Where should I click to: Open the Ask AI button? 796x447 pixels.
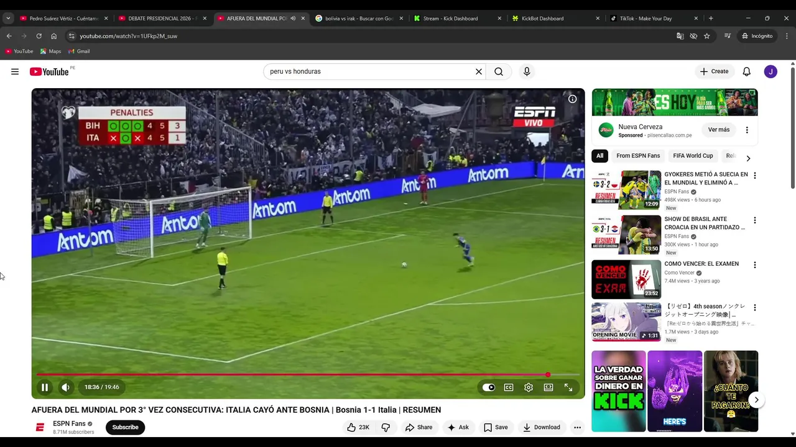click(458, 427)
